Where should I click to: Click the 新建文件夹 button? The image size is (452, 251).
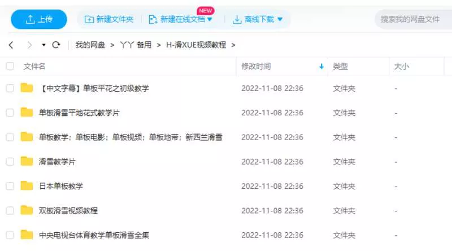(109, 20)
